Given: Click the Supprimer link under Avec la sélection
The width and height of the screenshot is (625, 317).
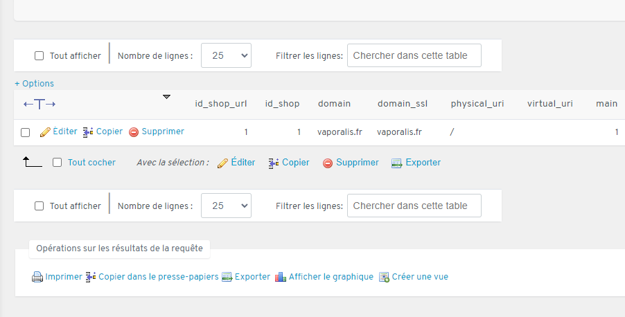Looking at the screenshot, I should coord(357,163).
